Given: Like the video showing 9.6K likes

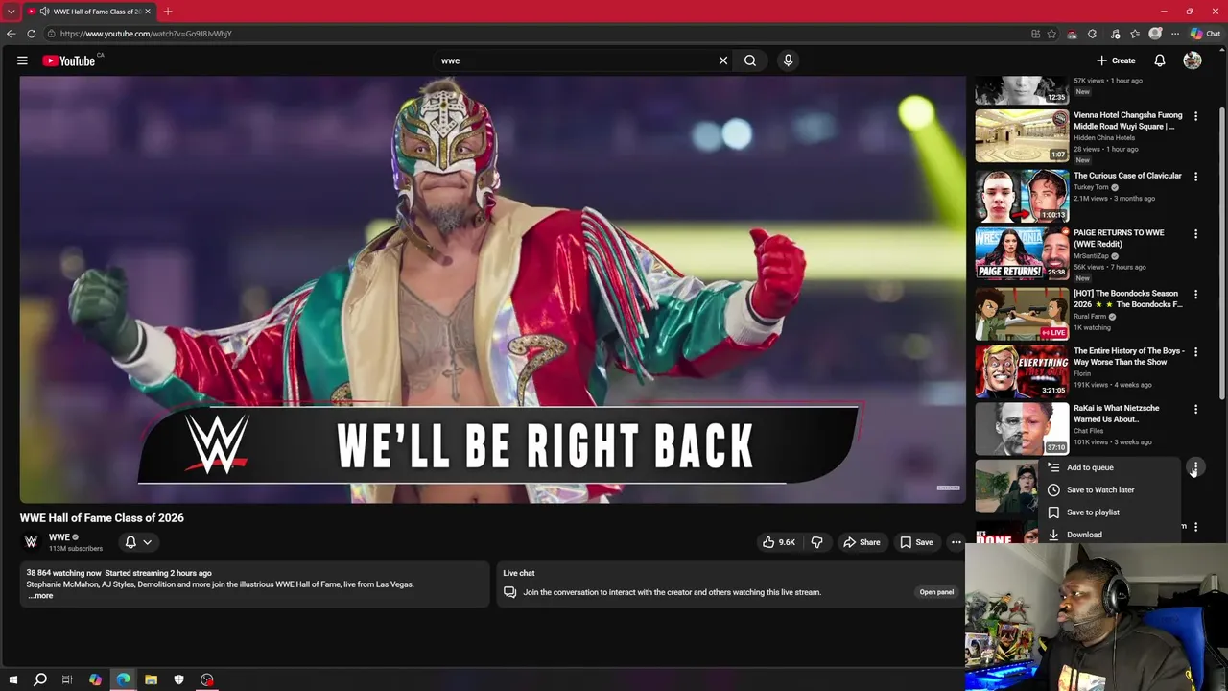Looking at the screenshot, I should [778, 542].
